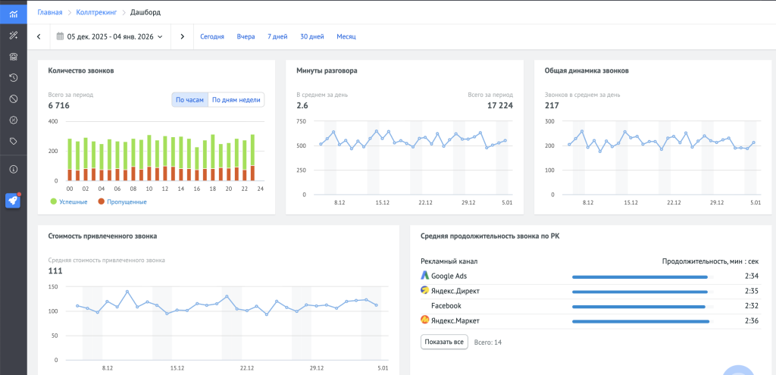776x375 pixels.
Task: Open the percent badge sidebar icon
Action: 13,120
